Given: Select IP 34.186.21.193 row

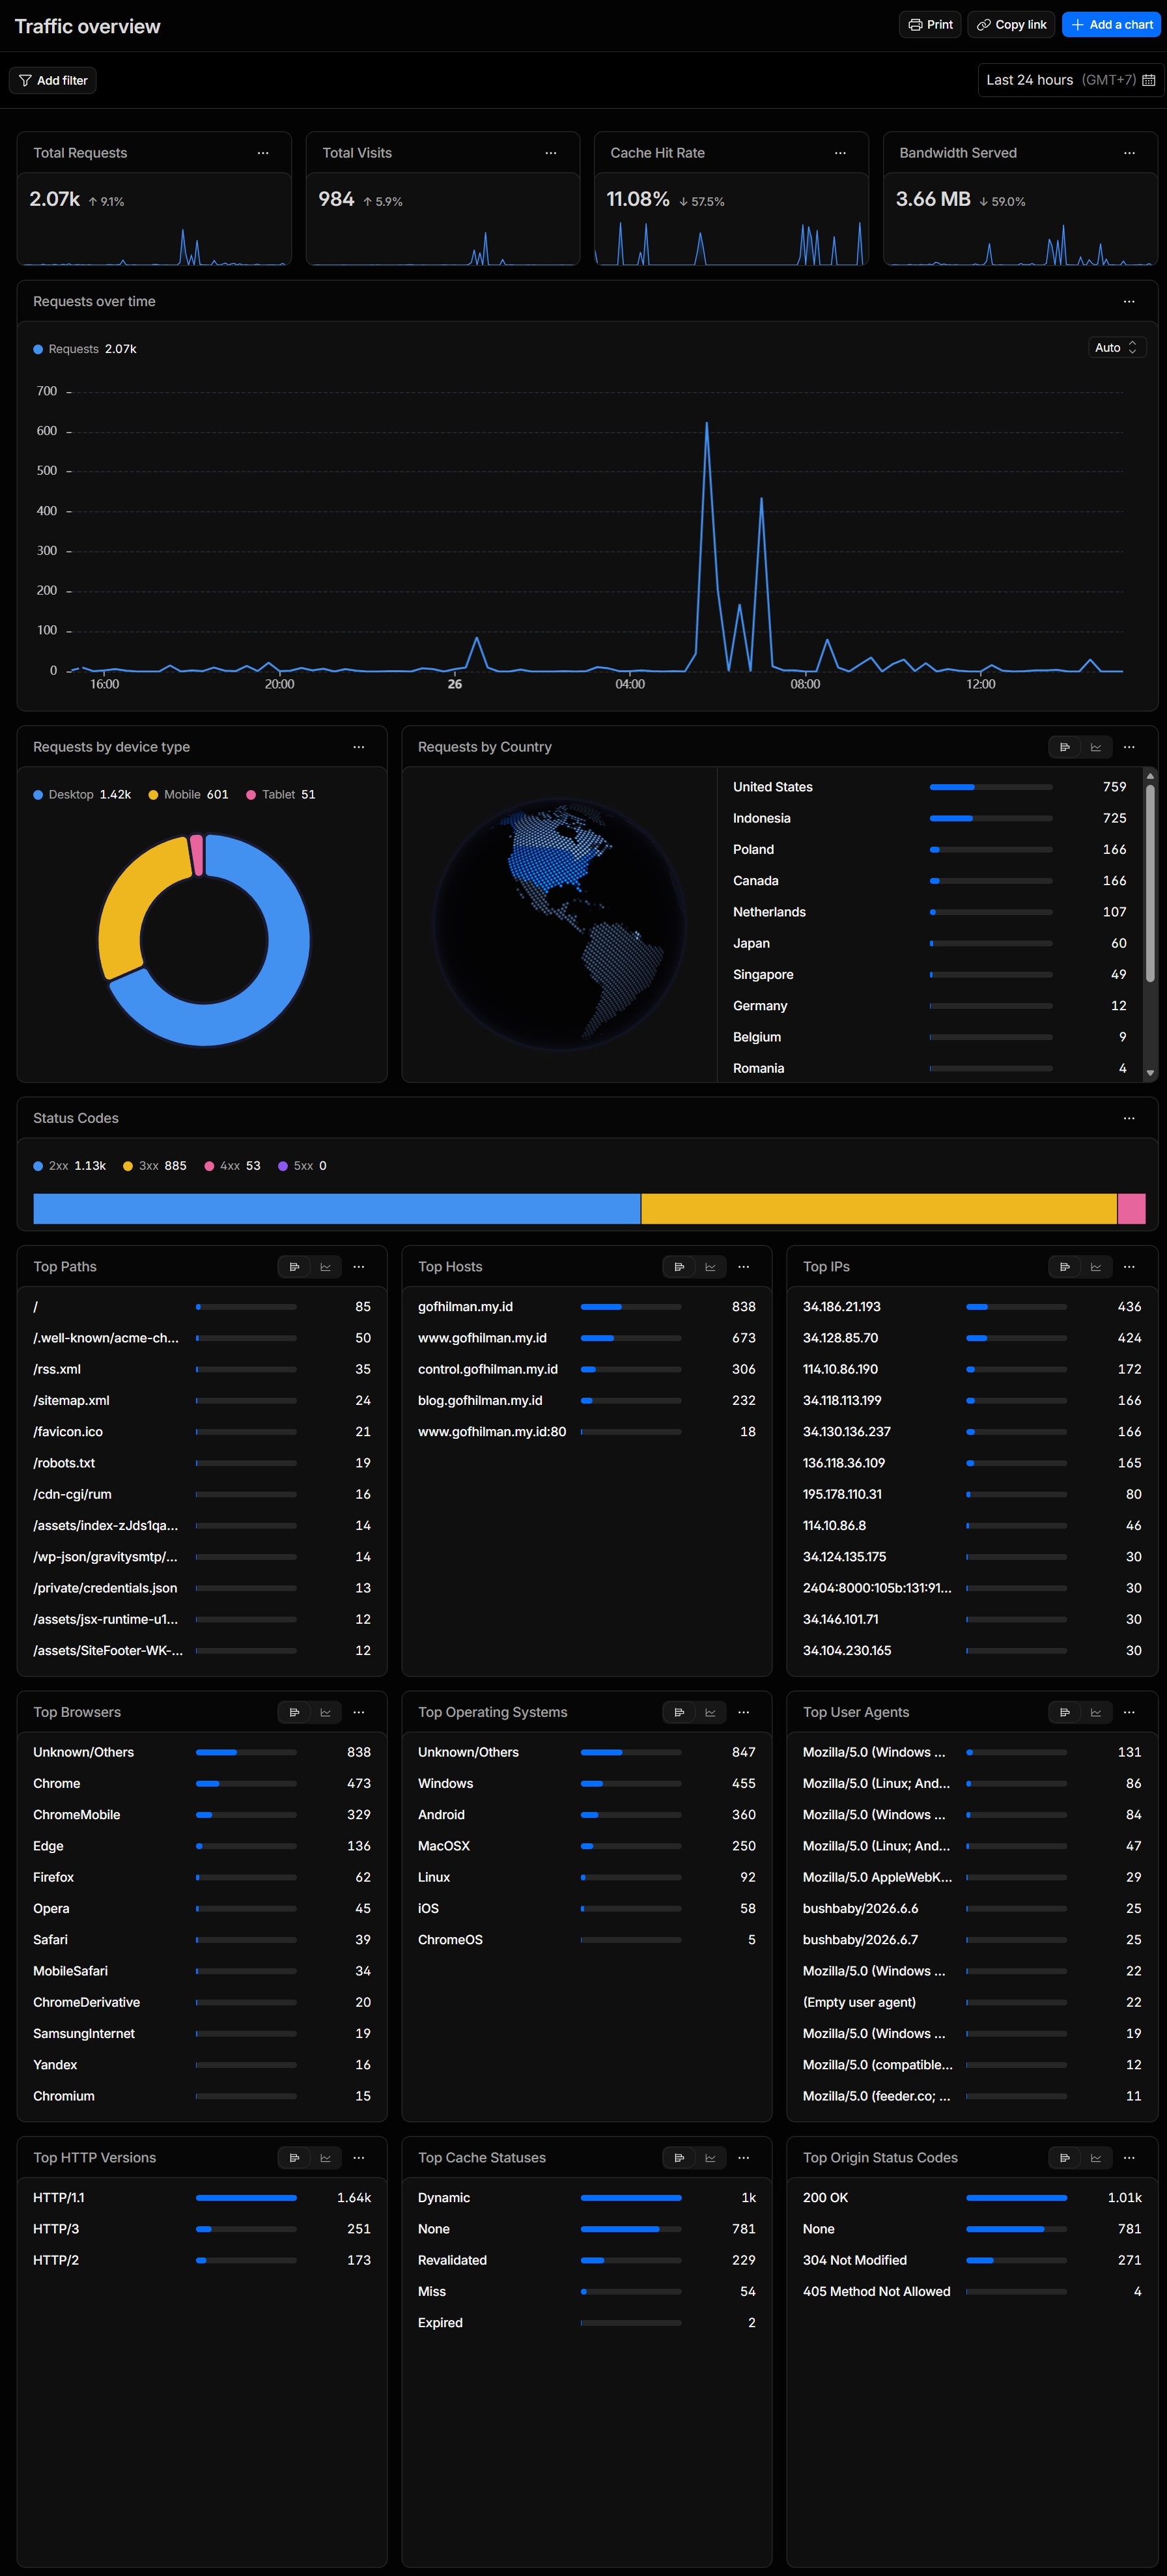Looking at the screenshot, I should click(x=972, y=1307).
